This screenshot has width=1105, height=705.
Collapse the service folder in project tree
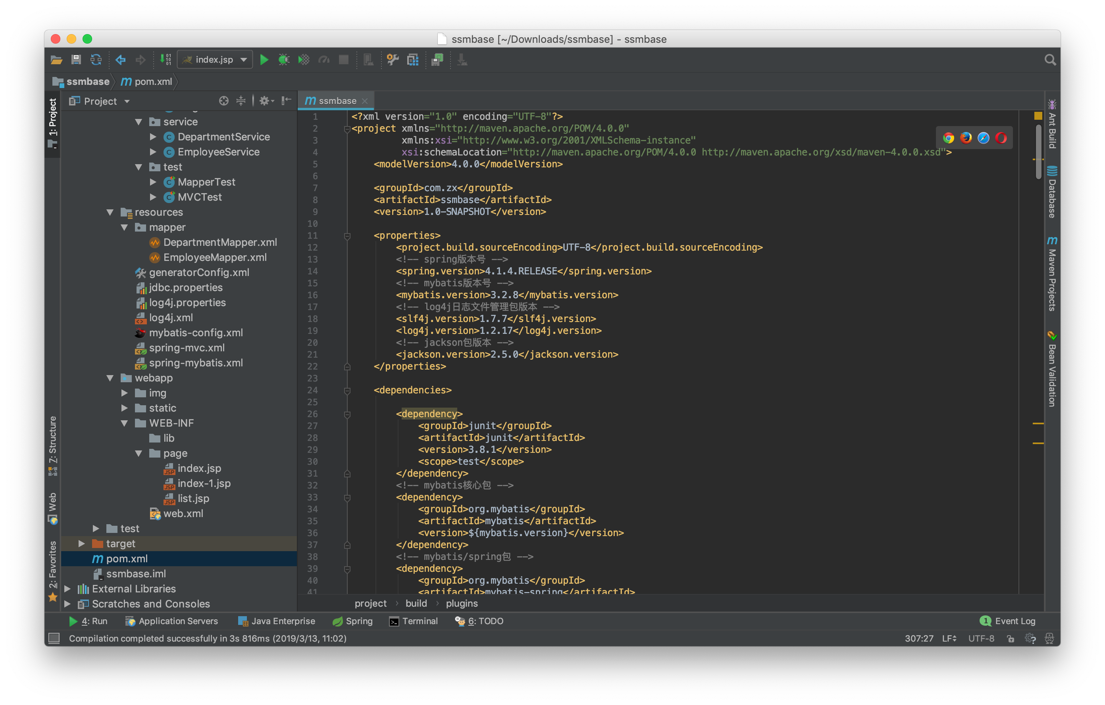click(x=139, y=122)
